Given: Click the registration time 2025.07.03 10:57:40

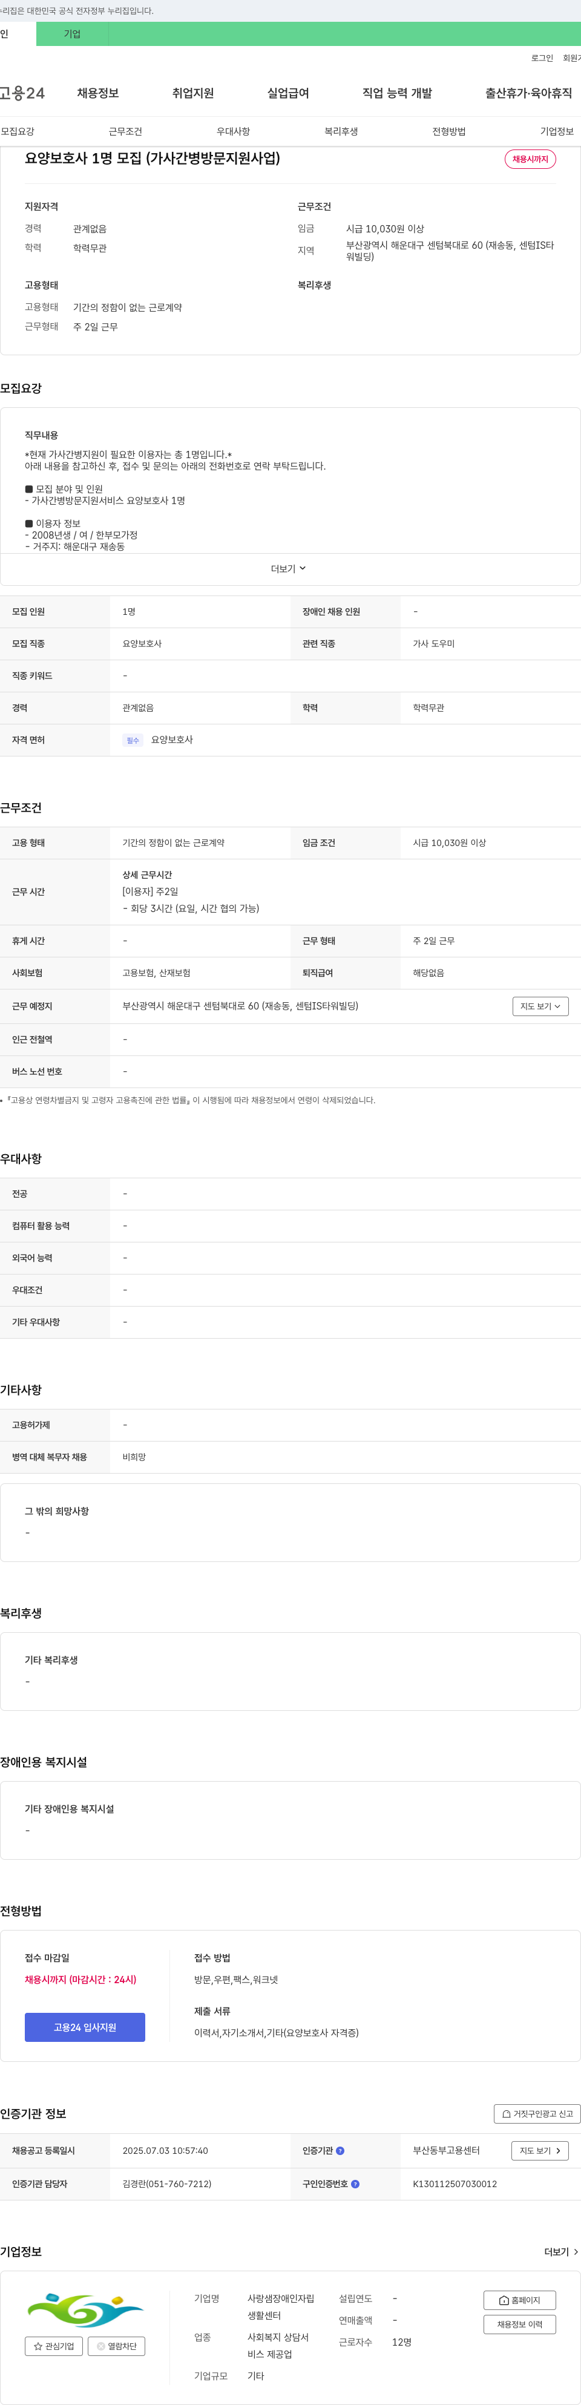Looking at the screenshot, I should [165, 2151].
